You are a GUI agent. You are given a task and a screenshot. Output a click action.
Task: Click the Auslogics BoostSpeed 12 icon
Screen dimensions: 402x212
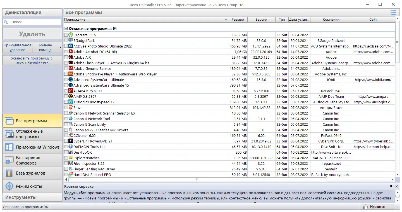click(x=71, y=102)
